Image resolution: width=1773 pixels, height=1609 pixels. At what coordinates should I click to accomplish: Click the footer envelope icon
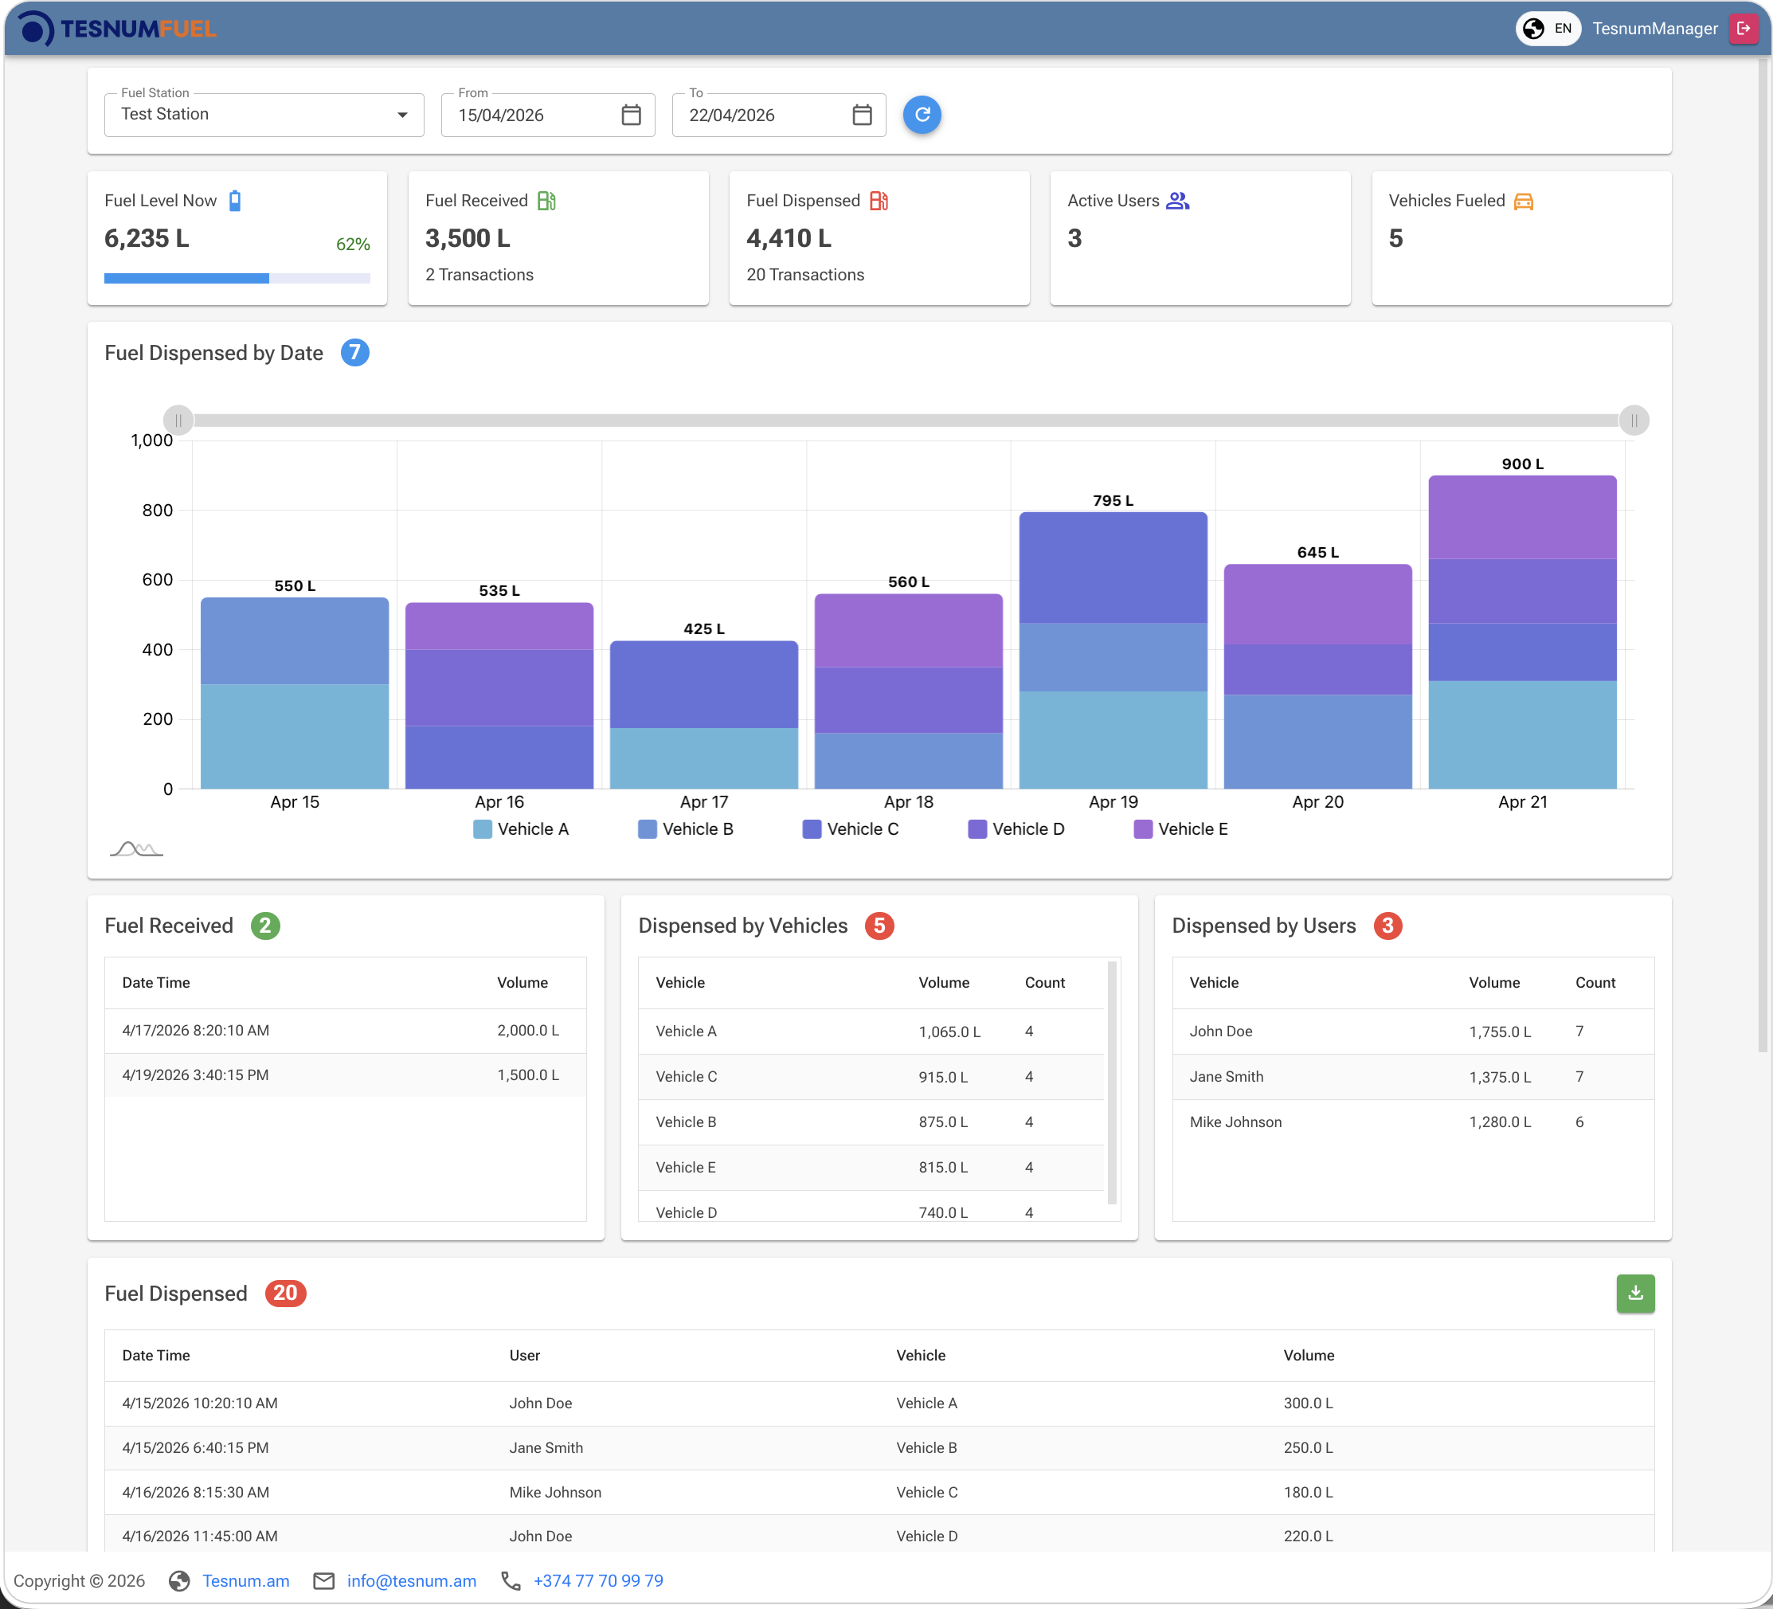(x=323, y=1581)
